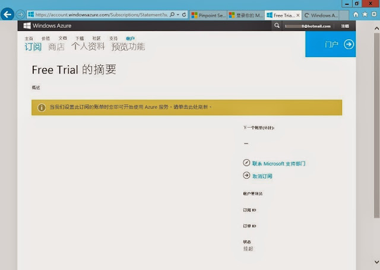Viewport: 380px width, 270px height.
Task: Click the address bar URL field
Action: (x=102, y=15)
